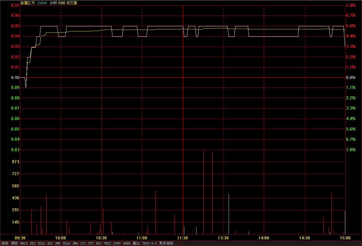The image size is (362, 246).
Task: Switch to the KDJ indicator tab
Action: [33, 243]
